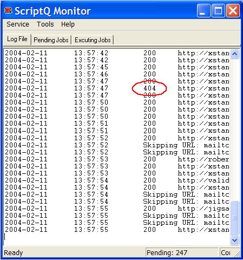The height and width of the screenshot is (260, 243).
Task: Close the ScriptQ Monitor window
Action: (x=233, y=11)
